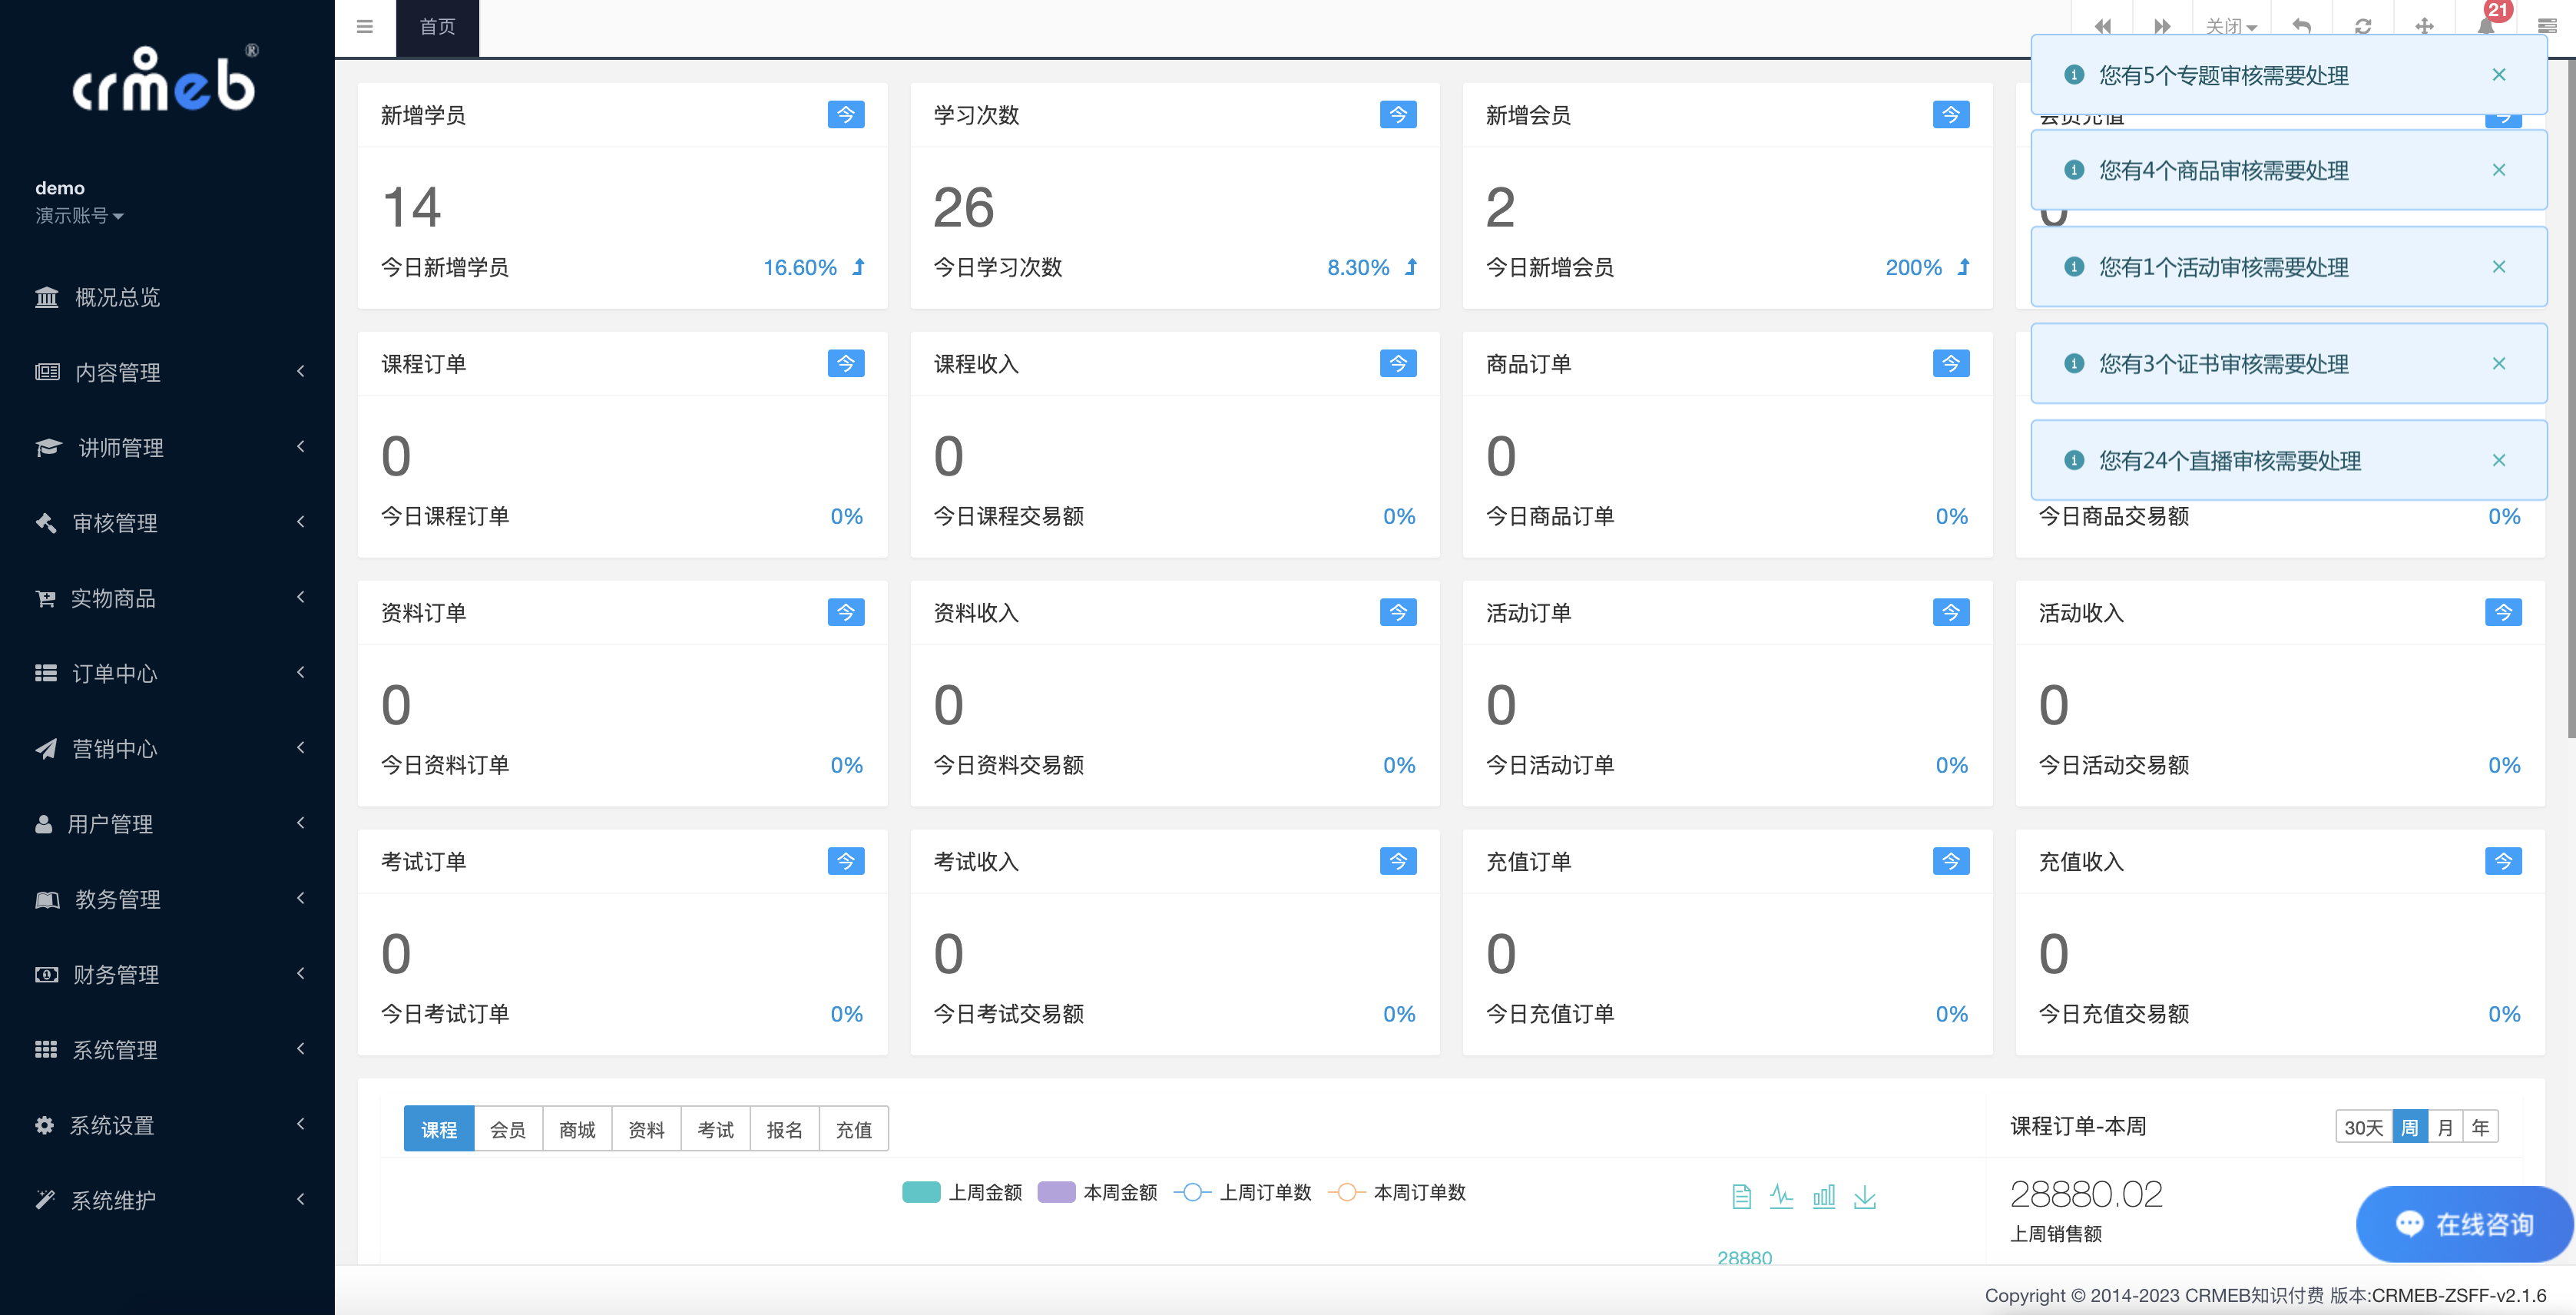Screen dimensions: 2576x1315
Task: Expand the 用户管理 sidebar menu
Action: coord(167,824)
